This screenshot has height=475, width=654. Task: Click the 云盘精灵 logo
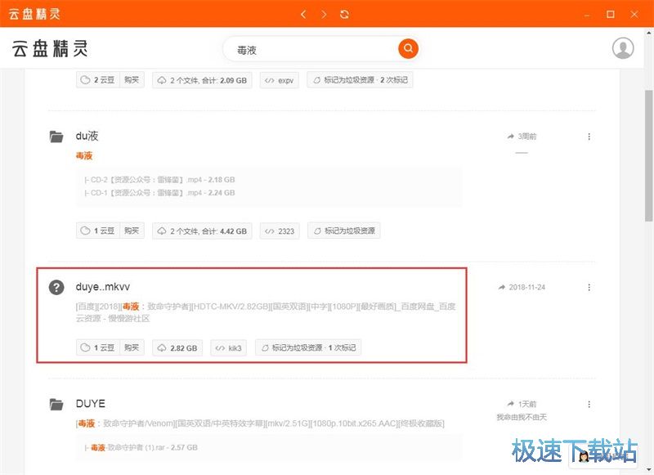[x=50, y=49]
